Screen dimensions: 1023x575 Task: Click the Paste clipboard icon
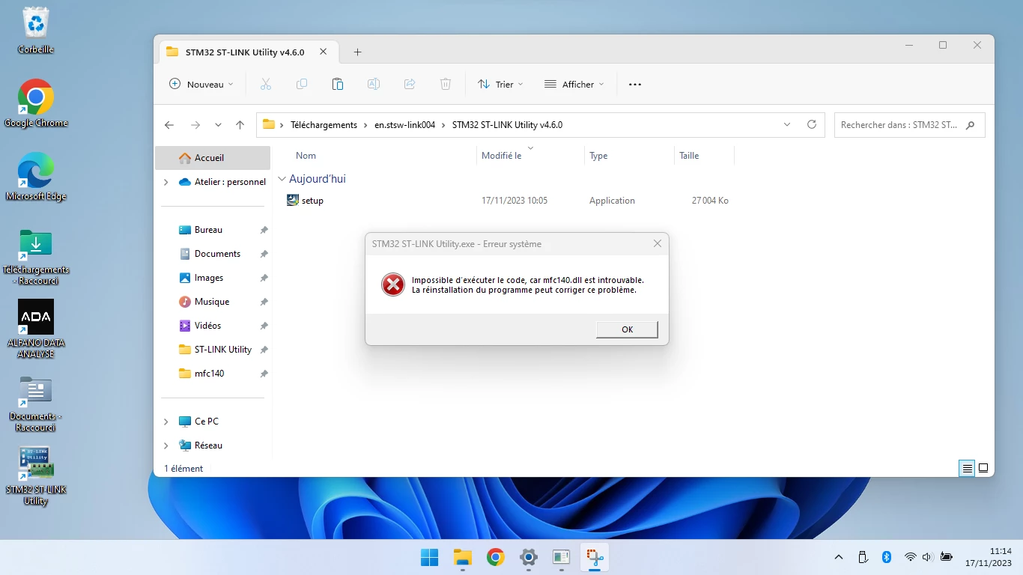tap(338, 85)
